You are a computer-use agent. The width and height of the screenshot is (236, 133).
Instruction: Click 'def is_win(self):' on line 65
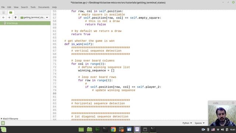coord(79,44)
